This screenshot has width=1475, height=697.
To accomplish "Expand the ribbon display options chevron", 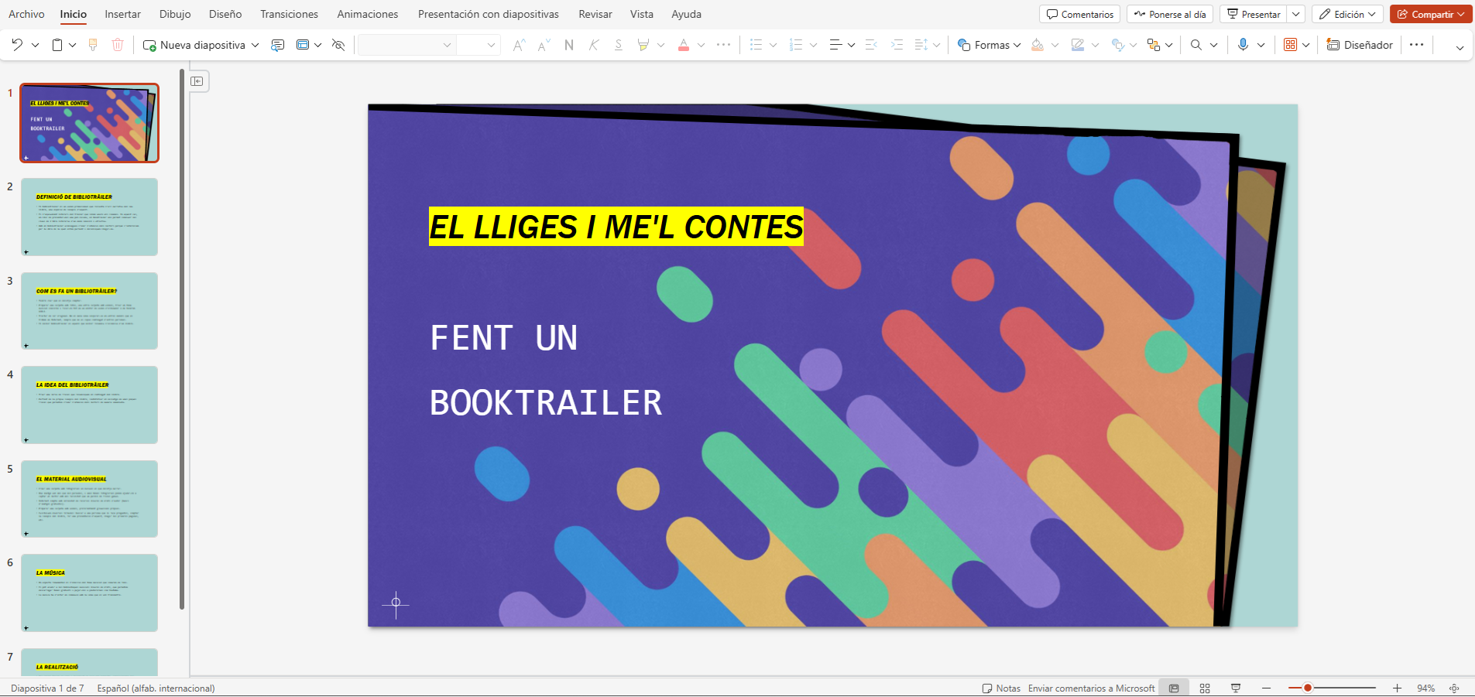I will pyautogui.click(x=1460, y=47).
